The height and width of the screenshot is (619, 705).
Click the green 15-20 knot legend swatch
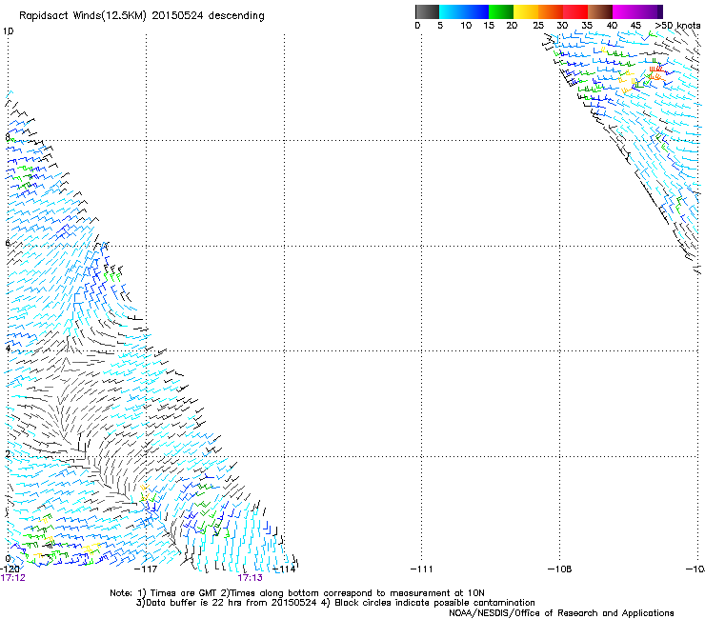pos(501,11)
